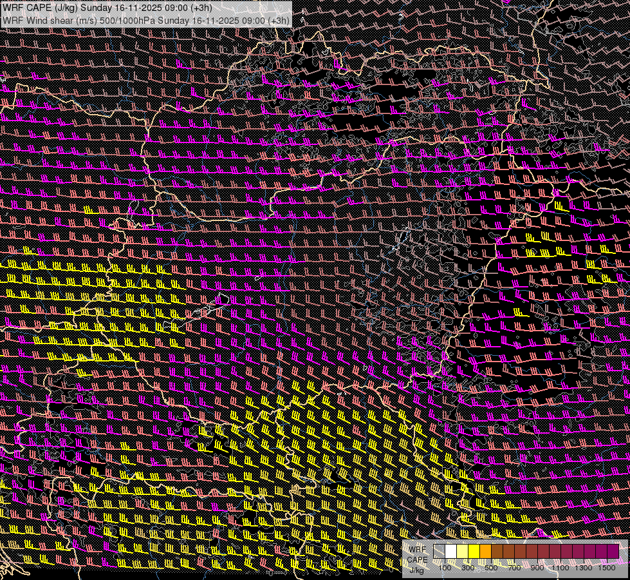Click the white swatch in the CAPE legend
The height and width of the screenshot is (580, 630).
(x=451, y=552)
